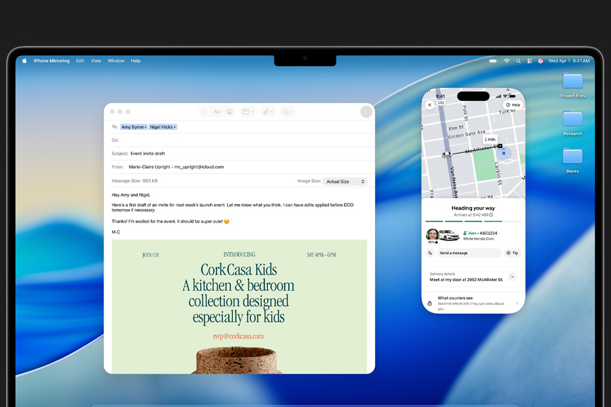Click the CorkCasa Kids invite image
611x407 pixels.
pos(239,307)
